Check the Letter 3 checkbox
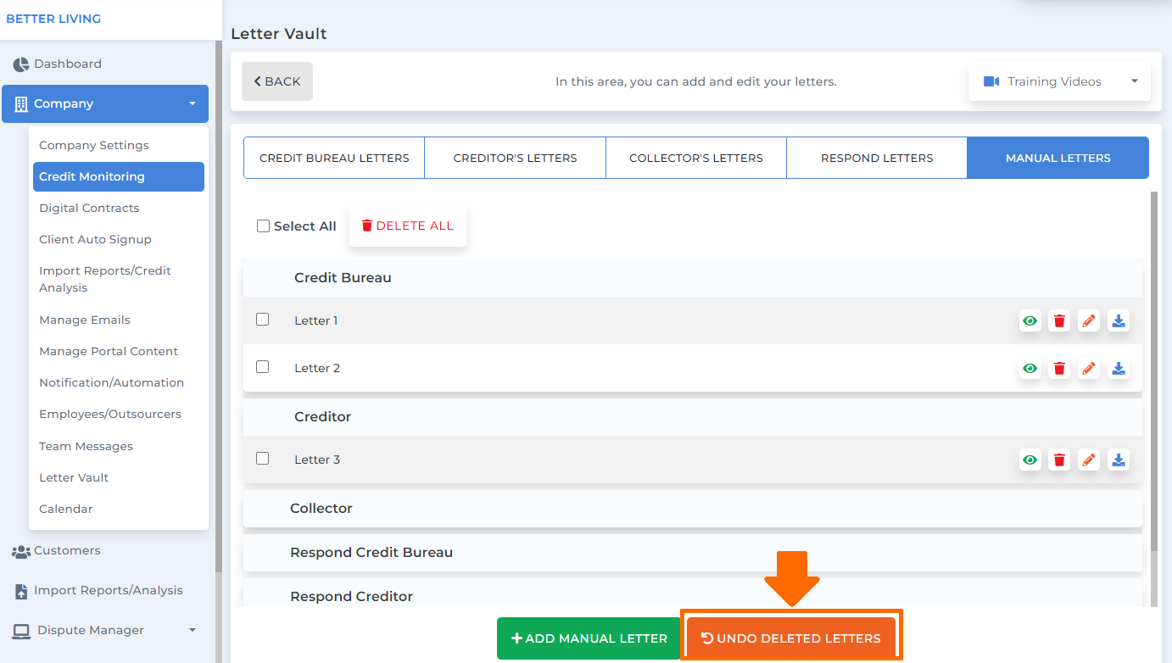The width and height of the screenshot is (1172, 663). click(263, 458)
